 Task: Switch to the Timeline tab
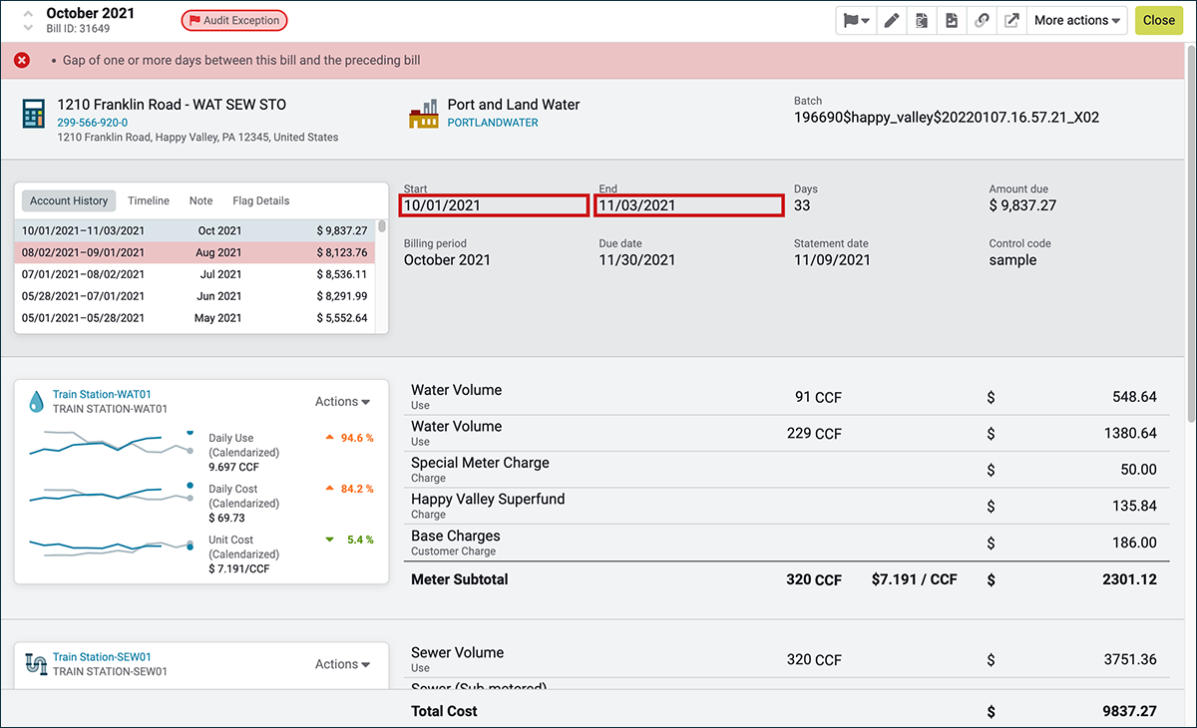coord(149,200)
